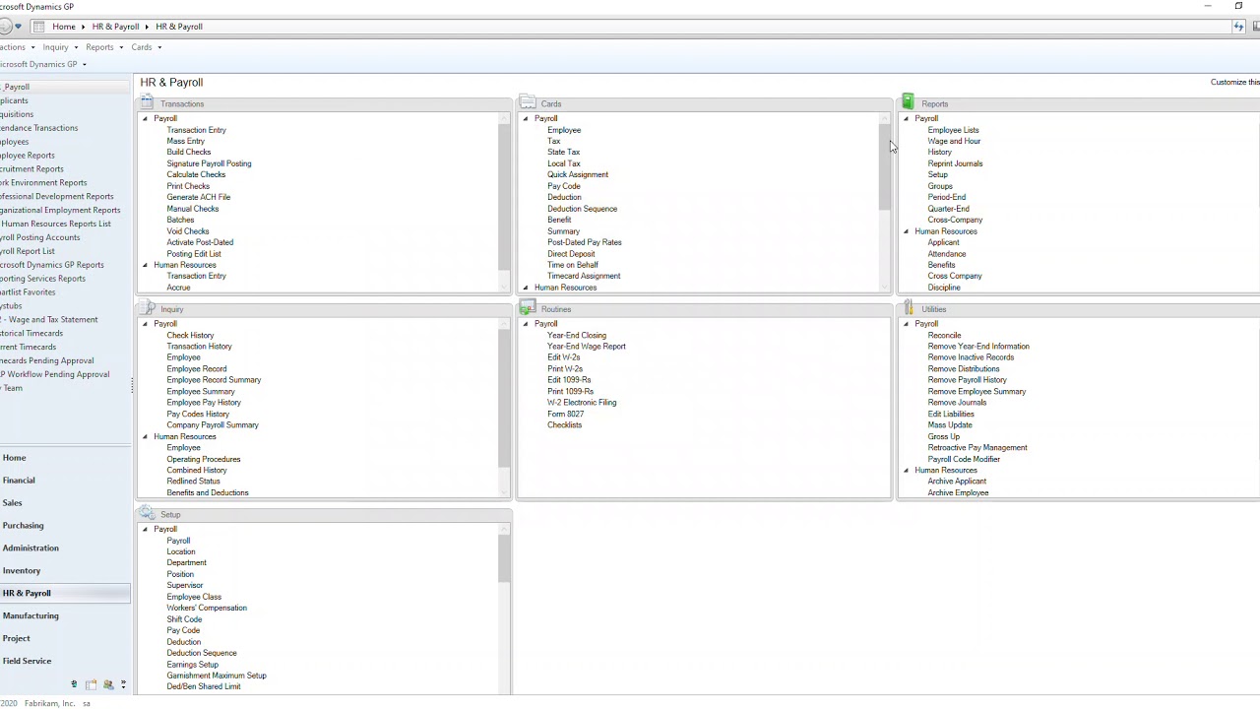The image size is (1260, 709).
Task: Click the users icon below navigation buttons
Action: [108, 684]
